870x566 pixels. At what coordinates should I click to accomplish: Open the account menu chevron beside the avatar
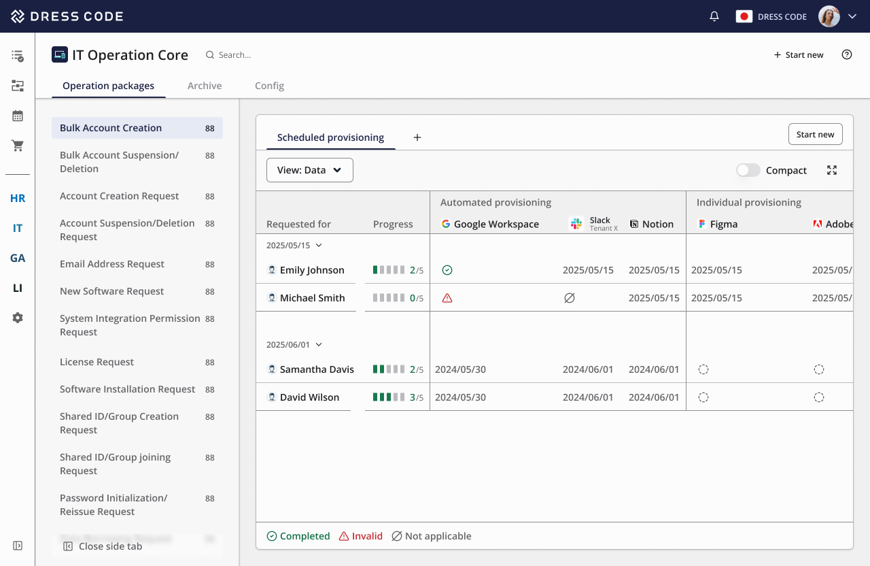852,16
